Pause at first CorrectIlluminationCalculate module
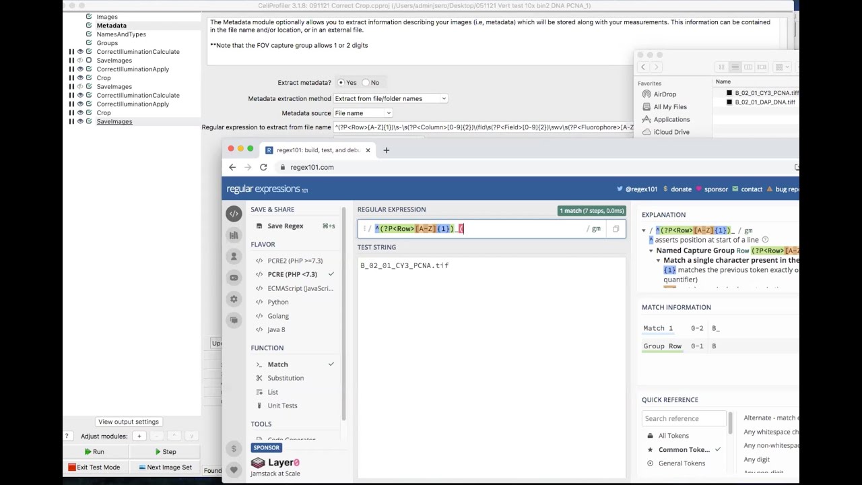Image resolution: width=862 pixels, height=485 pixels. pos(71,52)
